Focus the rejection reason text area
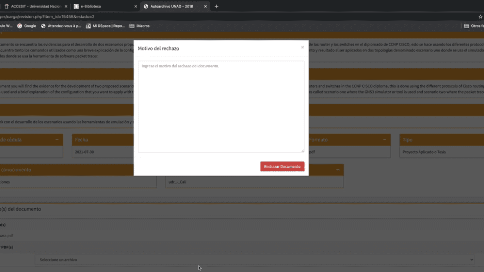This screenshot has width=484, height=272. [221, 106]
